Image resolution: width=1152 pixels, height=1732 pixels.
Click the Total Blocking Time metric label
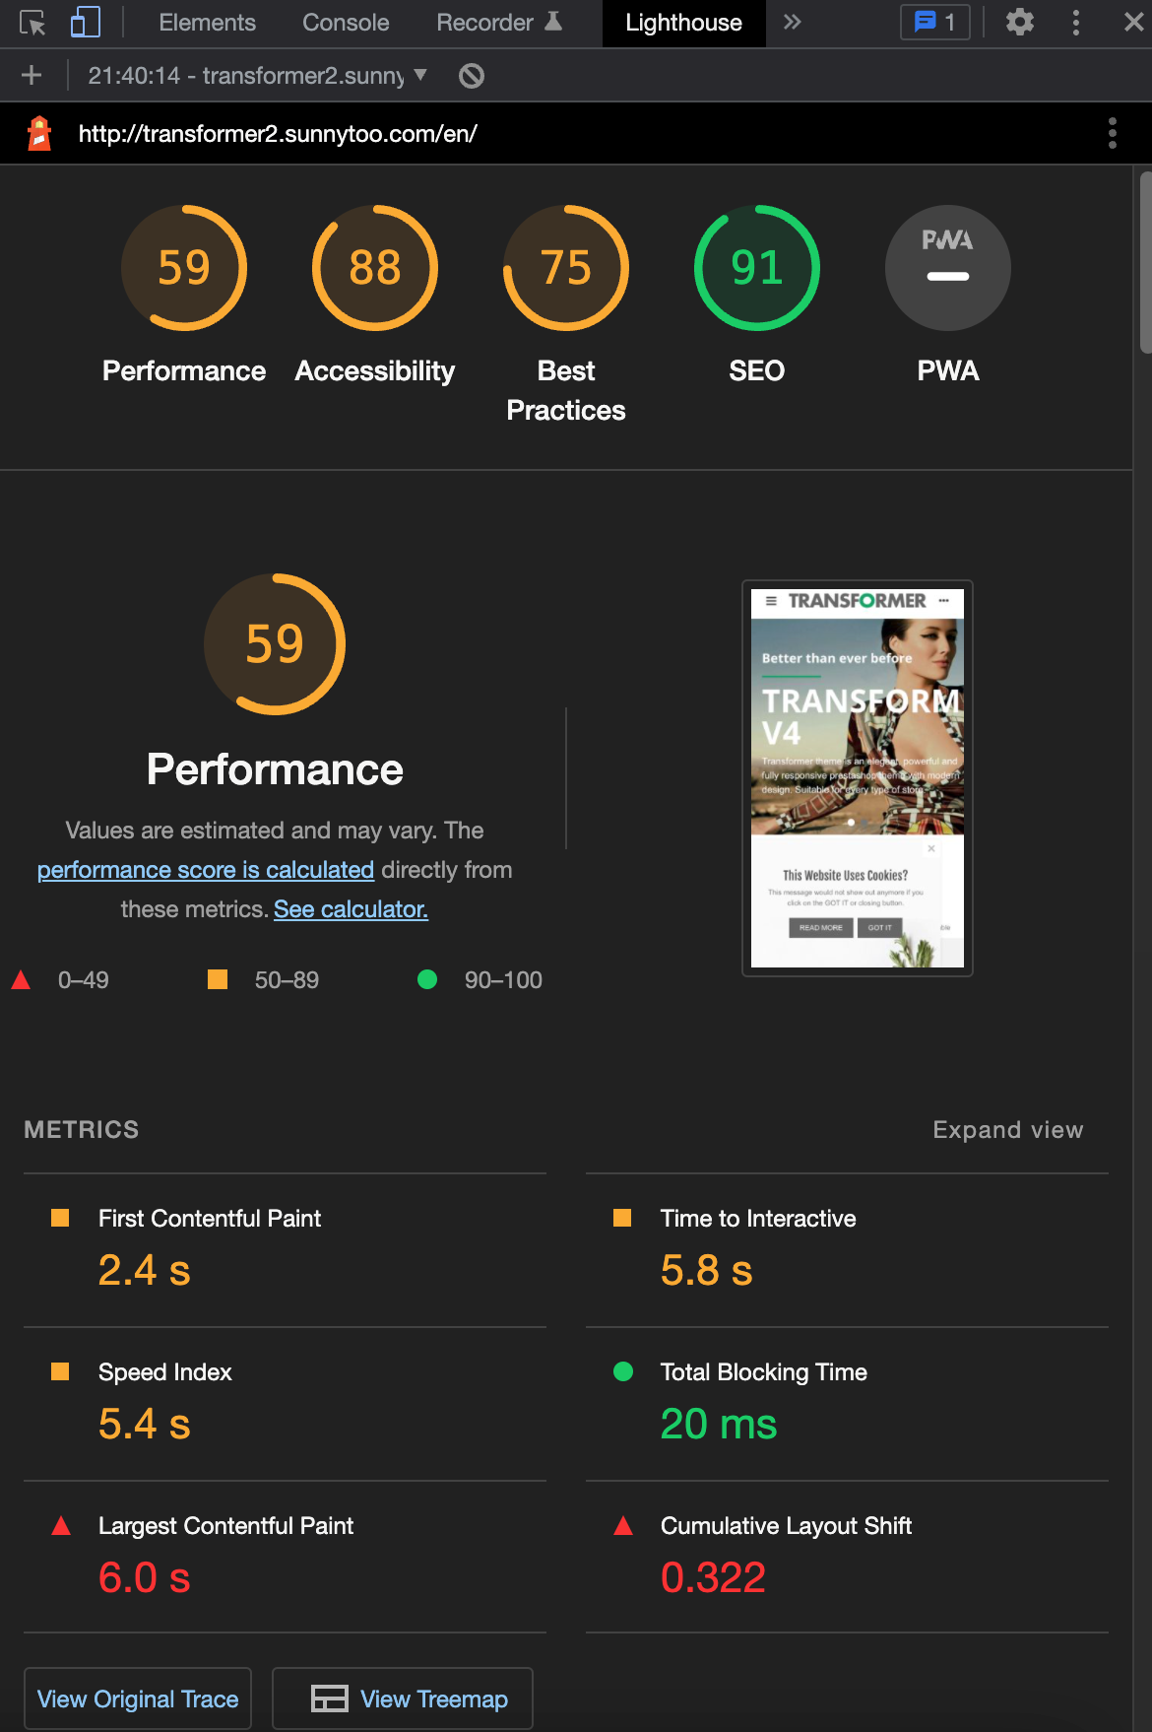(x=764, y=1372)
